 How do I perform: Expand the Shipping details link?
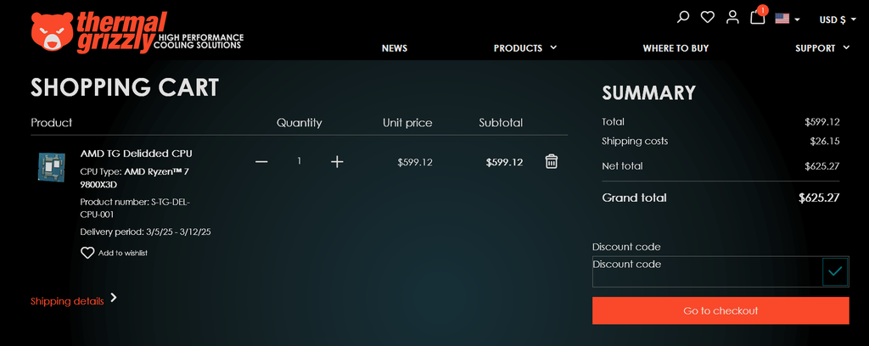[74, 300]
